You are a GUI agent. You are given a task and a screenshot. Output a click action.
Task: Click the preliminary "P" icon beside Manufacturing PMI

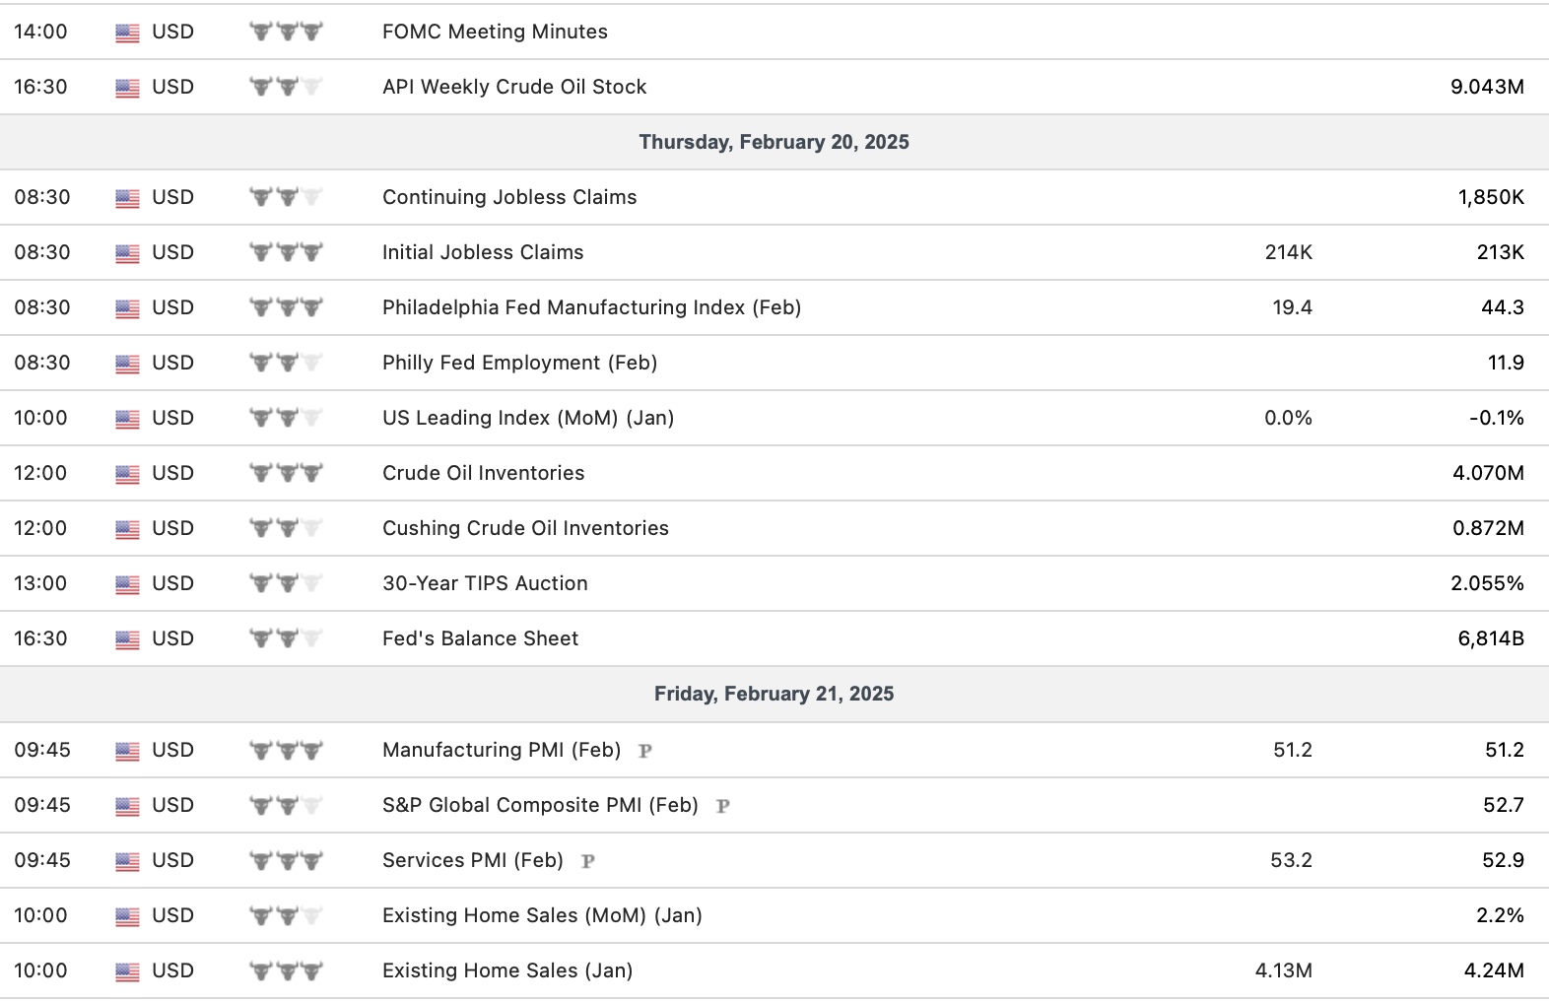pos(645,751)
